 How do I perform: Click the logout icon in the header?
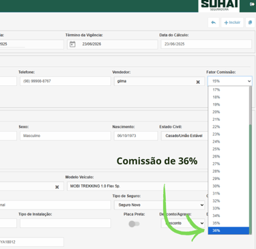pos(252,4)
